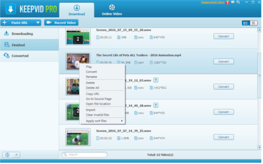Open the feedback chat bubble icon
Image resolution: width=263 pixels, height=164 pixels.
[x=233, y=2]
